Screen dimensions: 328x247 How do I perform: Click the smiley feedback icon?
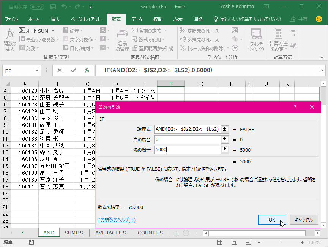pyautogui.click(x=319, y=19)
